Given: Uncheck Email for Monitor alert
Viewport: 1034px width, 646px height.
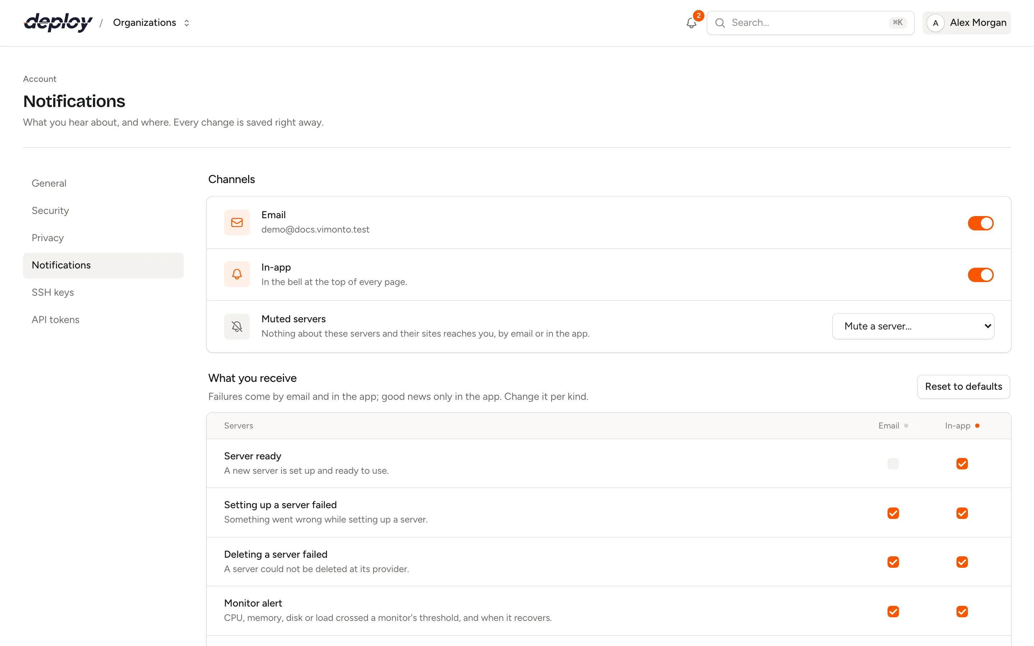Looking at the screenshot, I should point(893,612).
